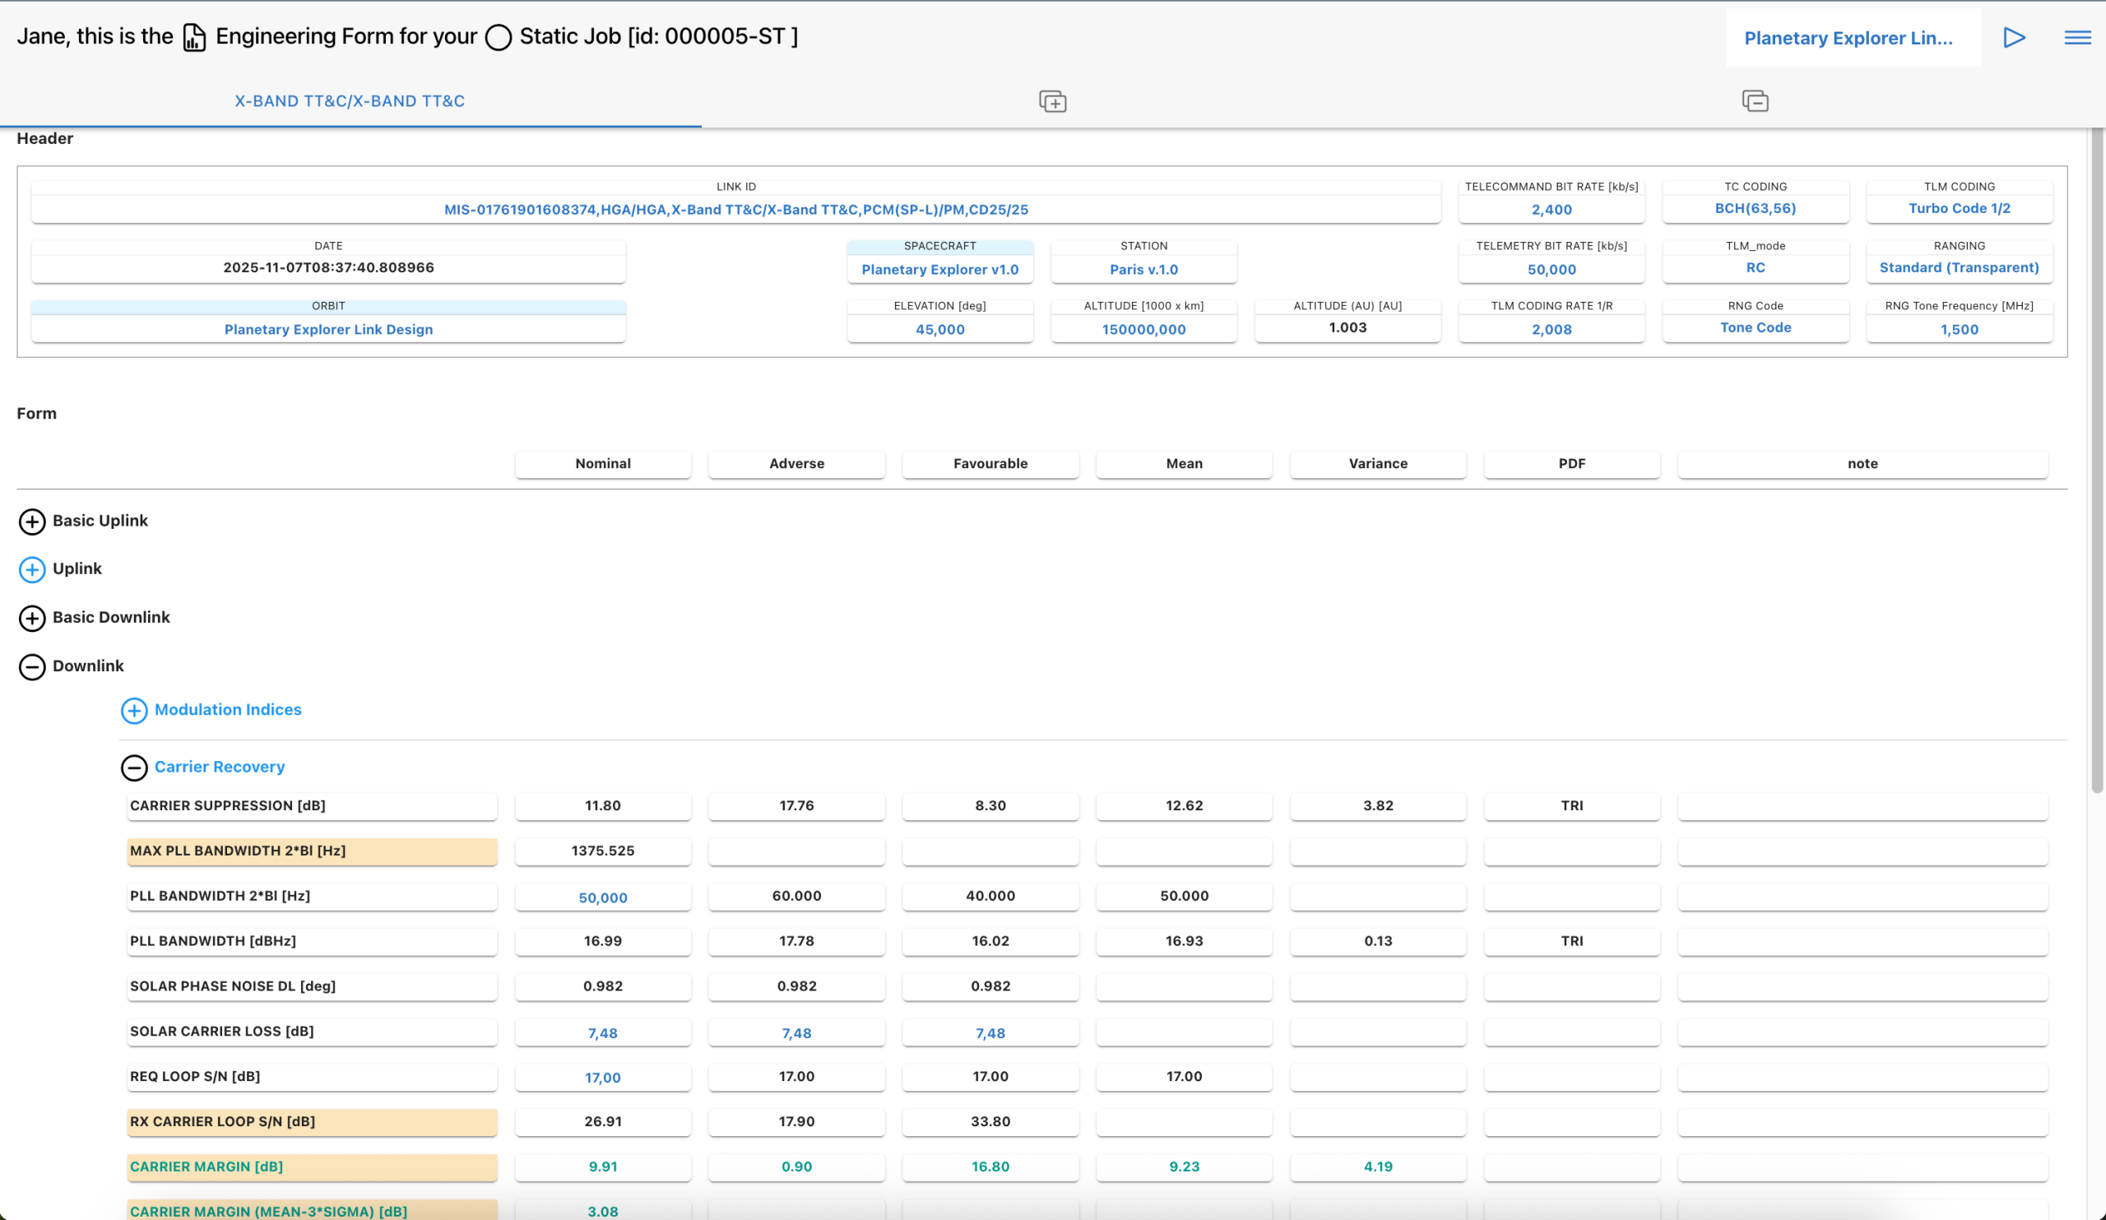Click the remove tab icon
Screen dimensions: 2106x1220
click(1754, 102)
